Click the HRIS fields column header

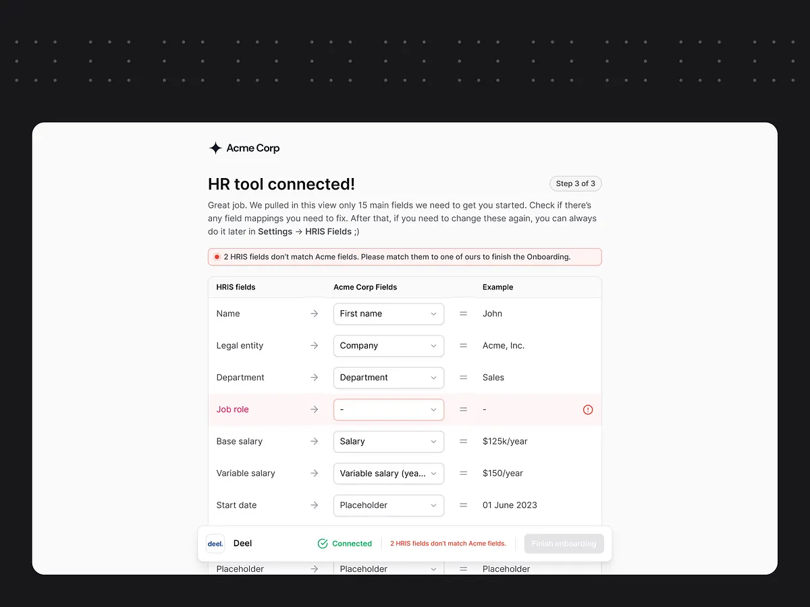235,287
